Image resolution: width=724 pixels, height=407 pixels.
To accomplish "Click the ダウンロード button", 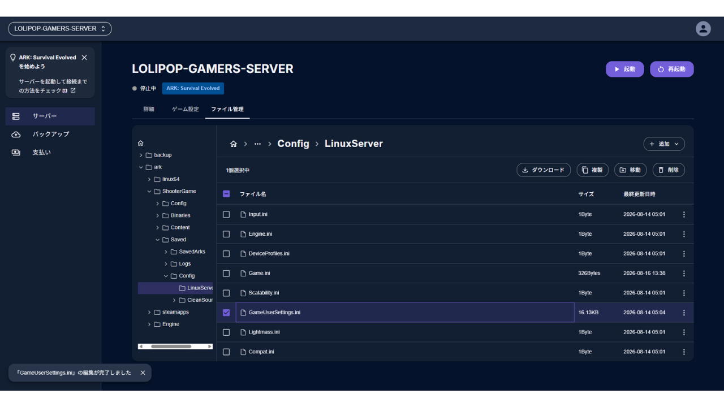I will 544,170.
